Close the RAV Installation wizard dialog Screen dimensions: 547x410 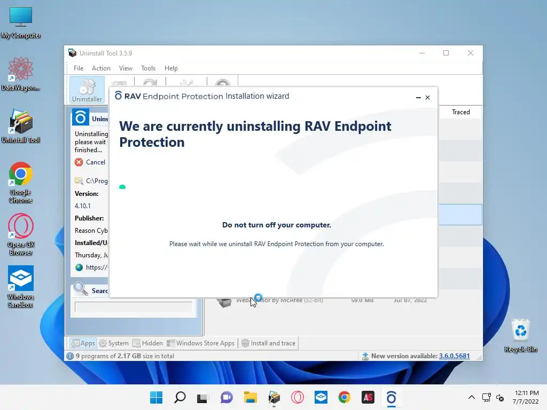[428, 98]
